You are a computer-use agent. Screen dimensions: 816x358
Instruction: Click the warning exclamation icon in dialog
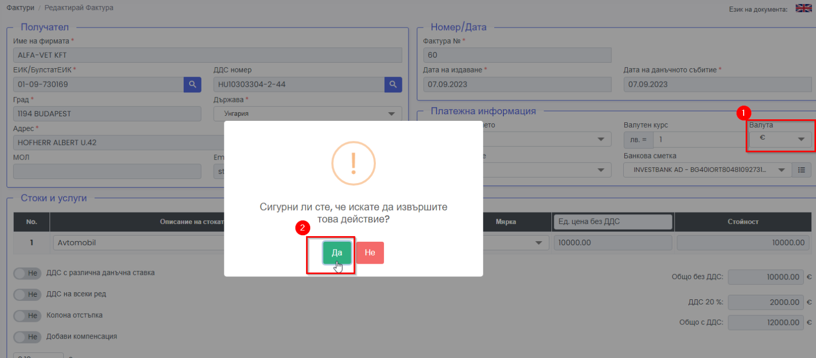pyautogui.click(x=353, y=163)
